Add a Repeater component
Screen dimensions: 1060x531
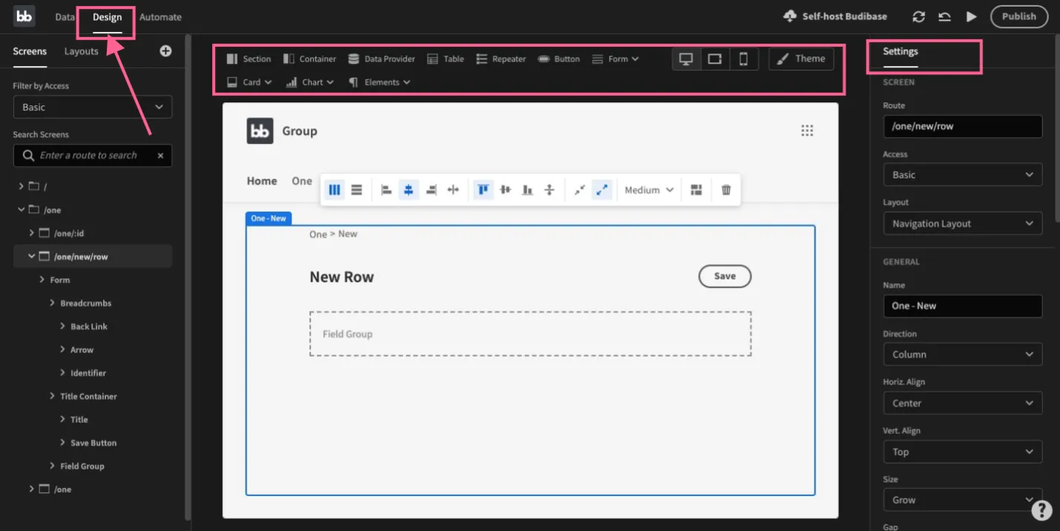501,59
